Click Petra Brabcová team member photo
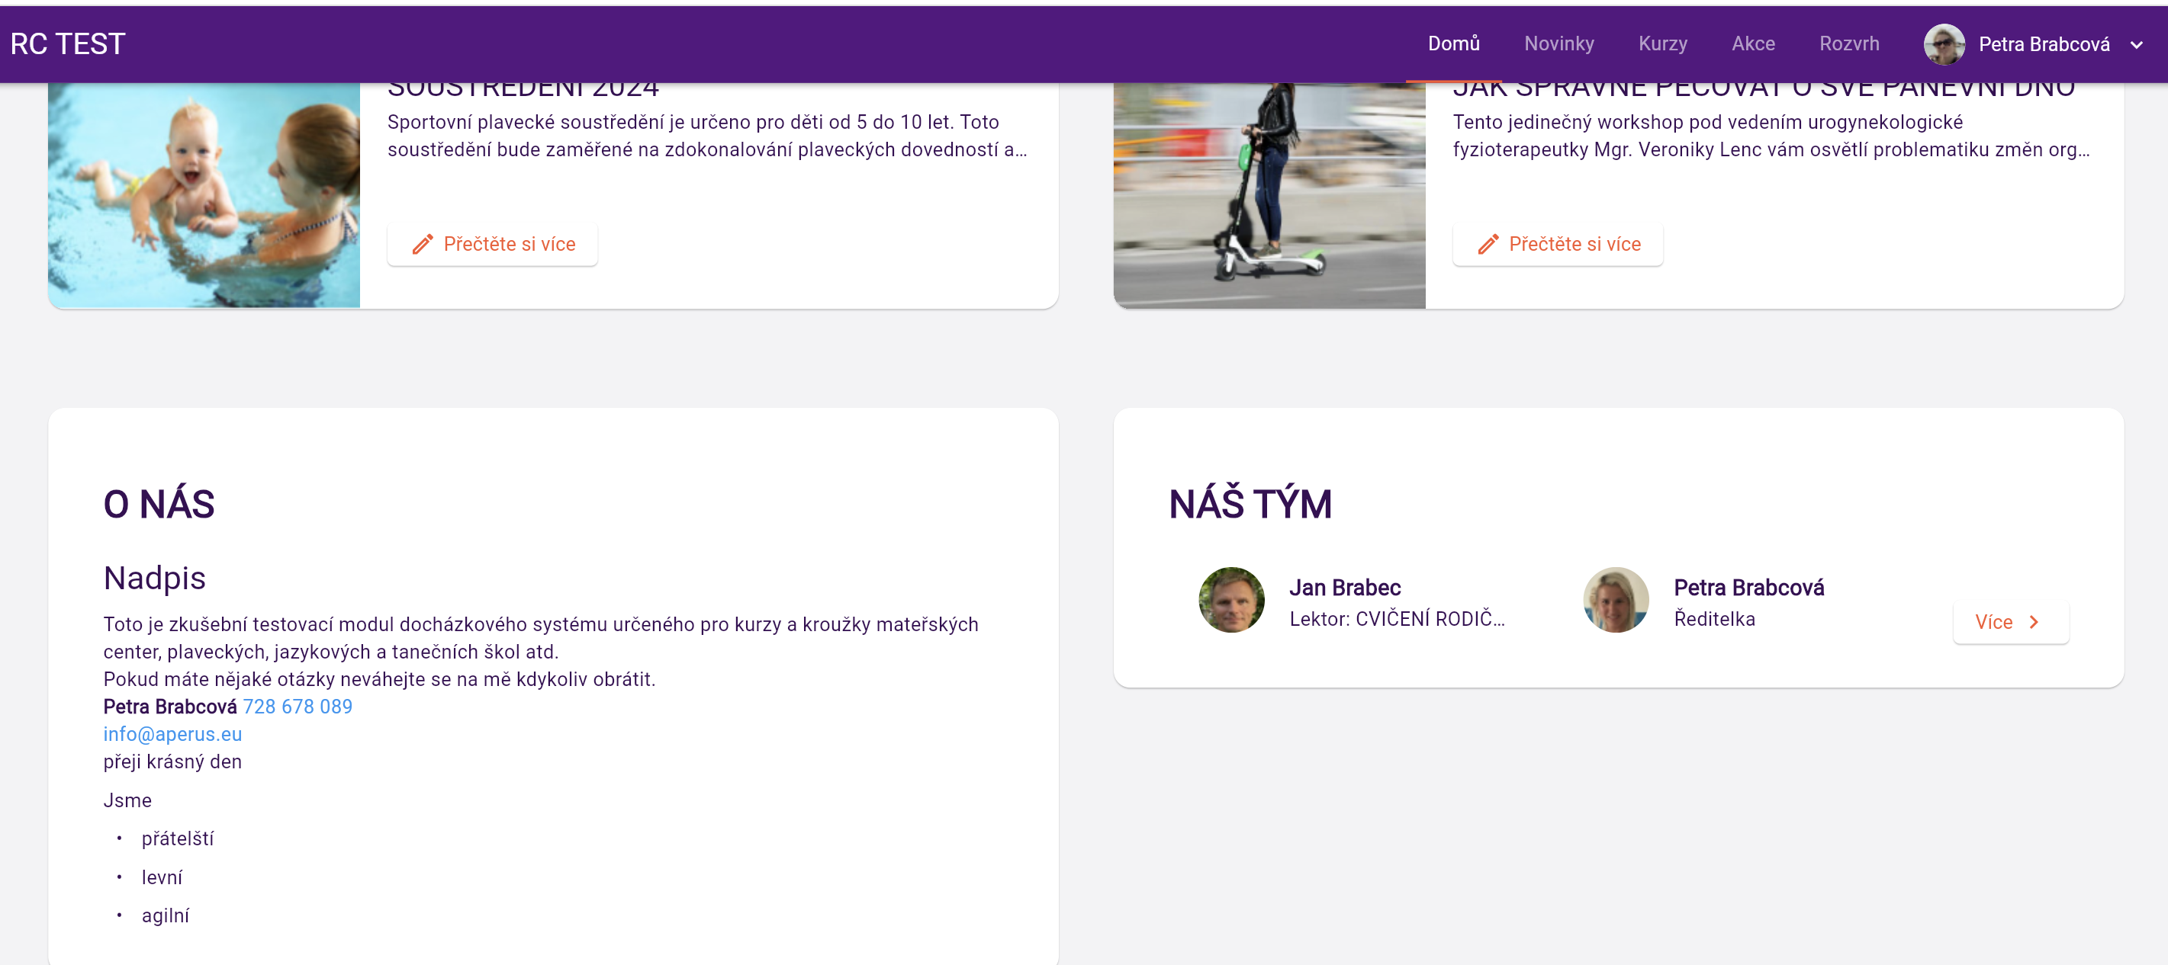Image resolution: width=2168 pixels, height=965 pixels. click(x=1615, y=600)
